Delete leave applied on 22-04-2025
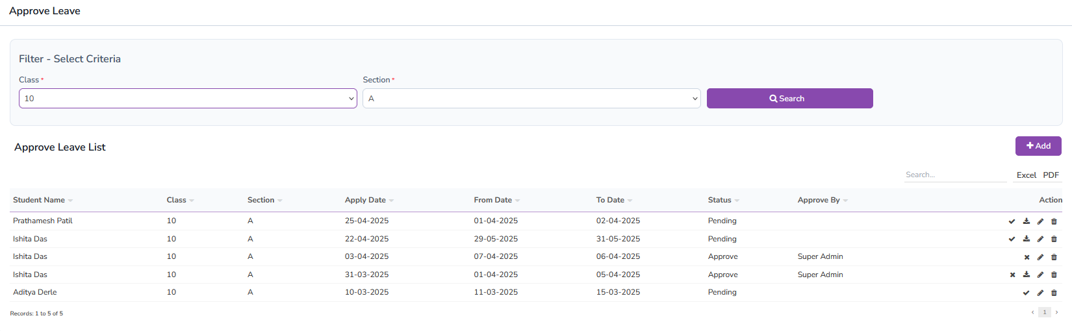The width and height of the screenshot is (1072, 331). (x=1054, y=239)
